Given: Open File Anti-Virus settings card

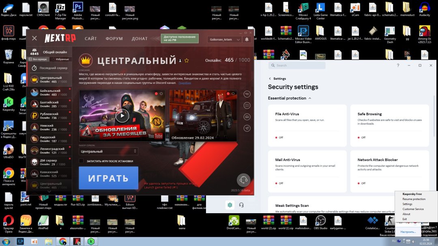Looking at the screenshot, I should tap(307, 125).
